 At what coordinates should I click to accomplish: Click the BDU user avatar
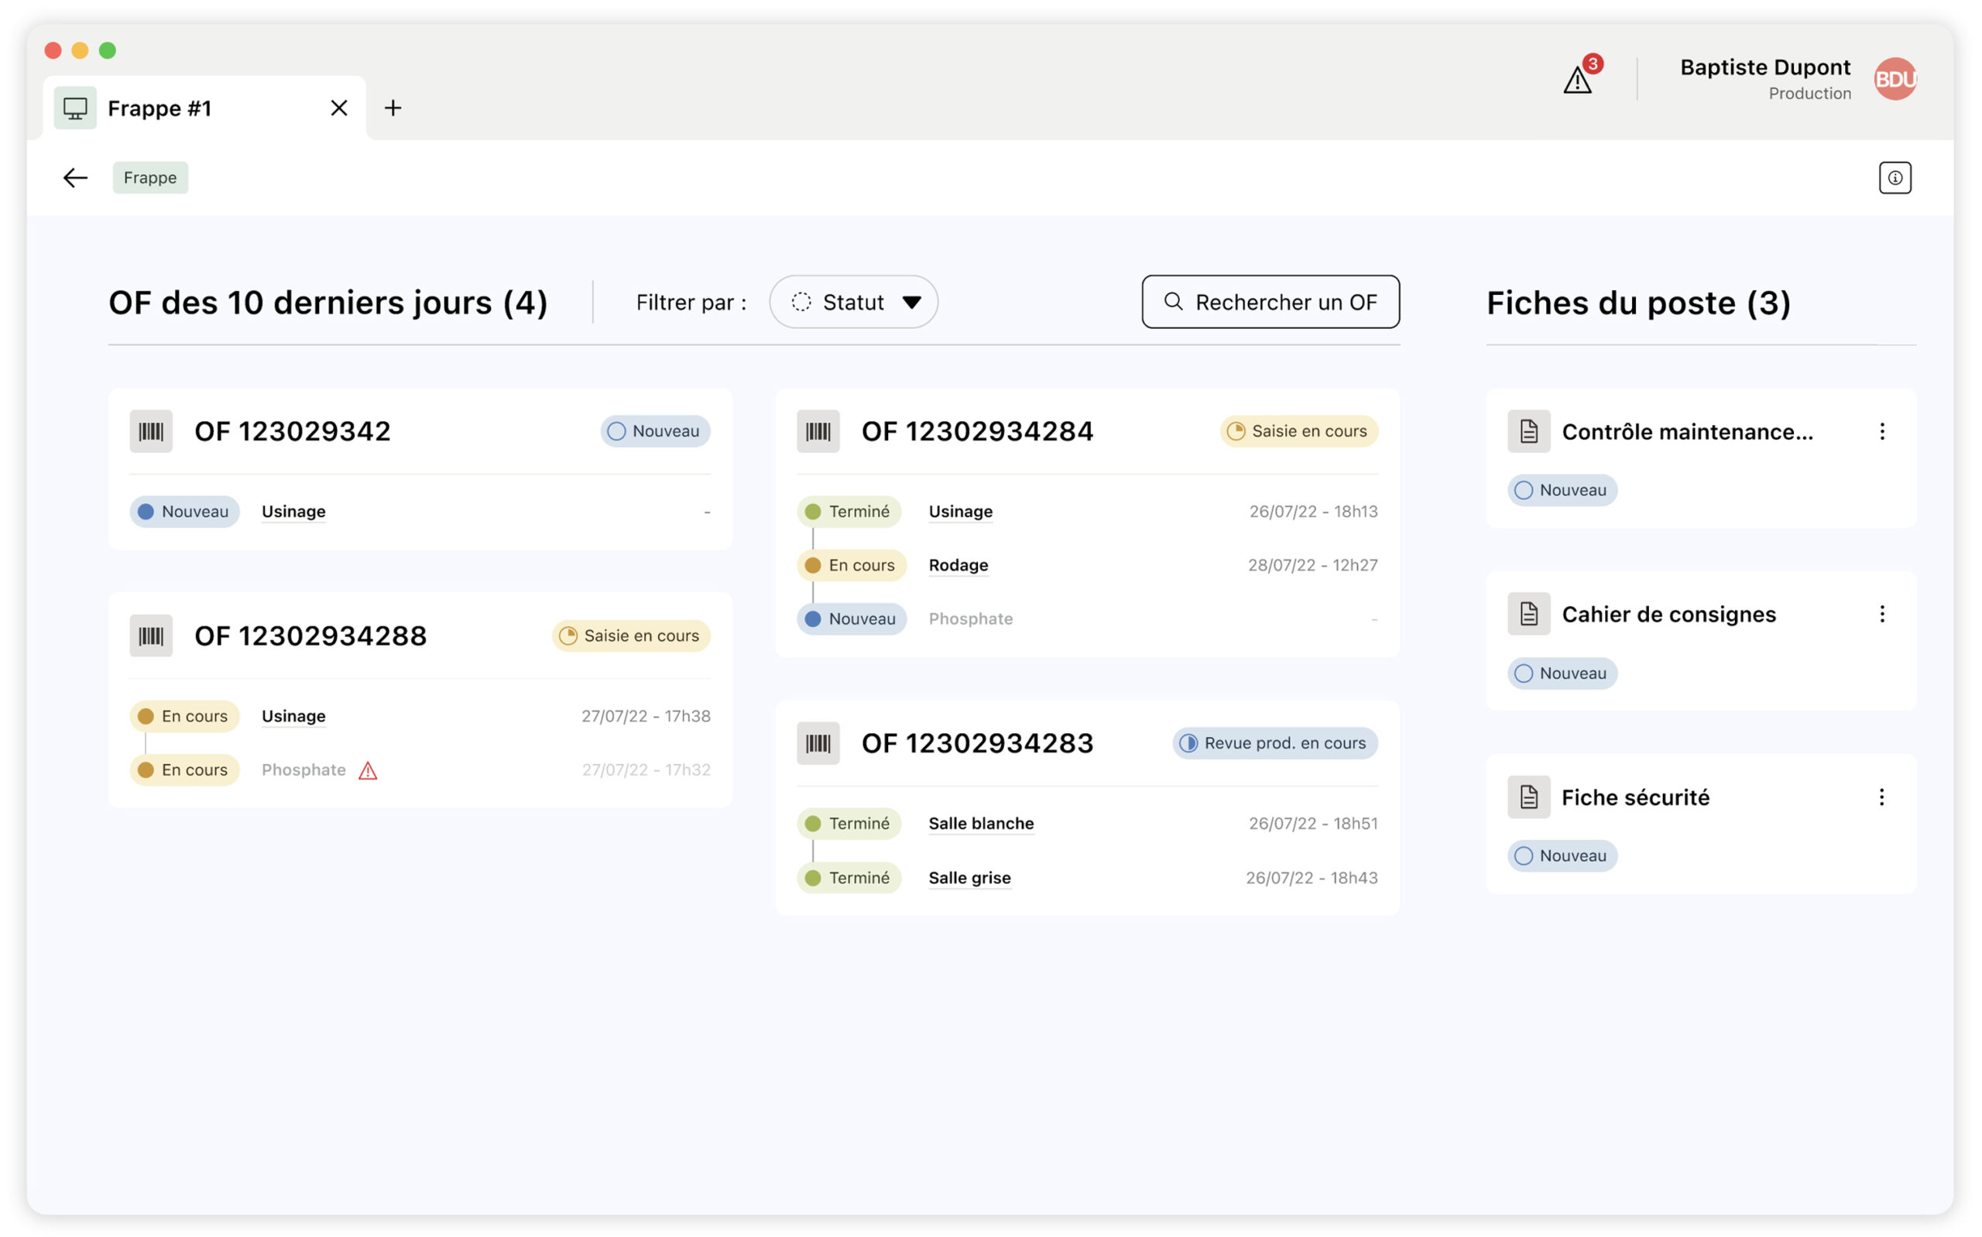pos(1895,80)
